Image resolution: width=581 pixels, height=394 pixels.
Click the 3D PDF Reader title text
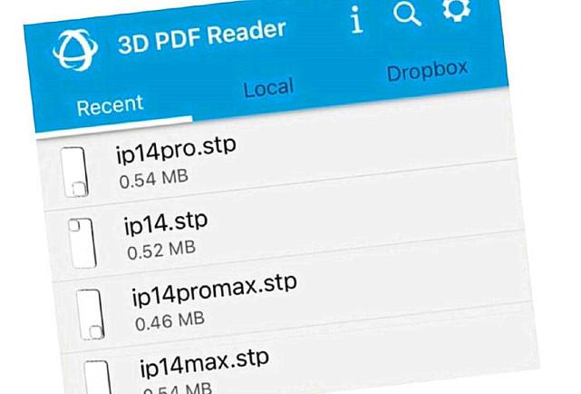pos(202,37)
